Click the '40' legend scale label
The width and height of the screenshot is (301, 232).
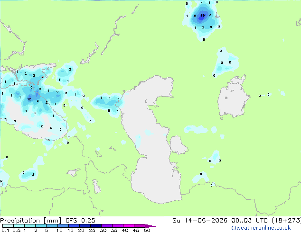click(125, 230)
